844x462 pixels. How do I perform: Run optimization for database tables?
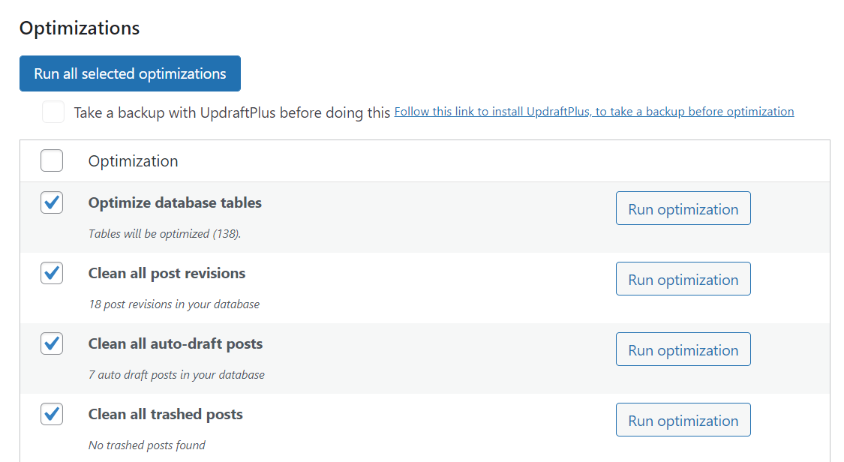683,208
